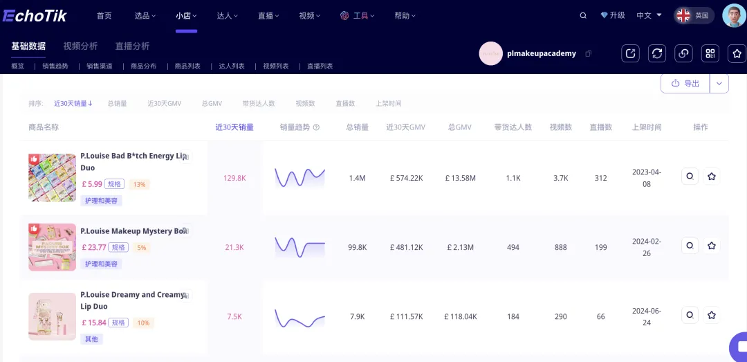Switch to the 视频分析 tab
Screen dimensions: 747x362
pyautogui.click(x=80, y=46)
